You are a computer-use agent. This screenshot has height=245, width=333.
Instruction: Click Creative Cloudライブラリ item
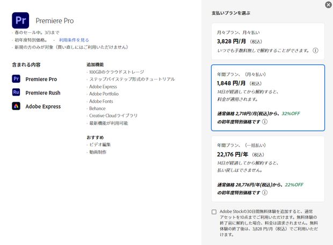(113, 116)
